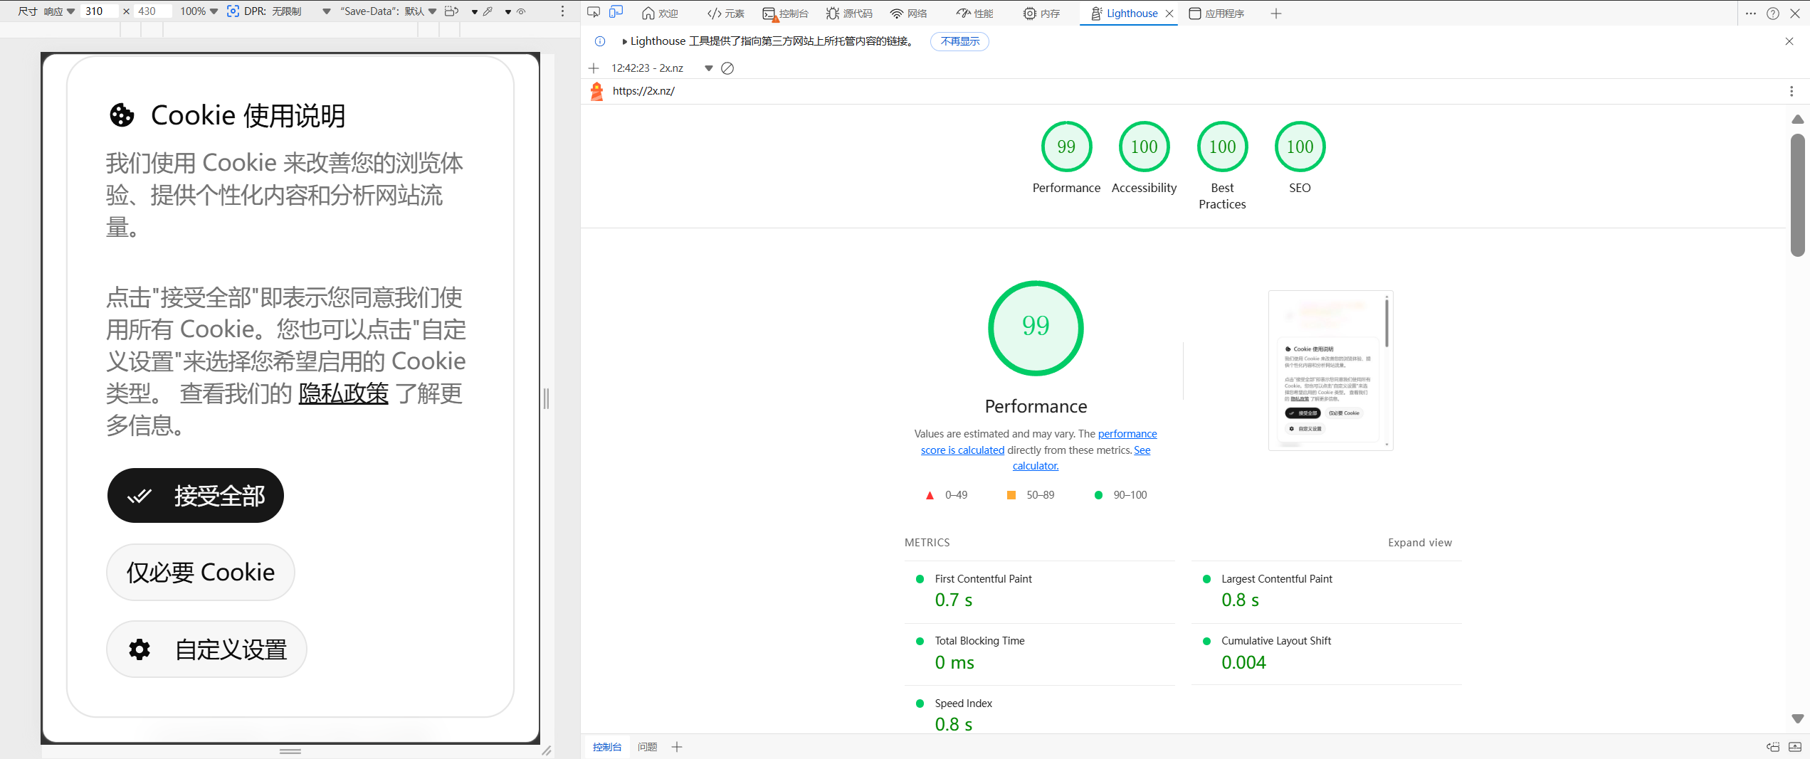This screenshot has width=1810, height=759.
Task: Open the 隐私政策 link
Action: coord(343,393)
